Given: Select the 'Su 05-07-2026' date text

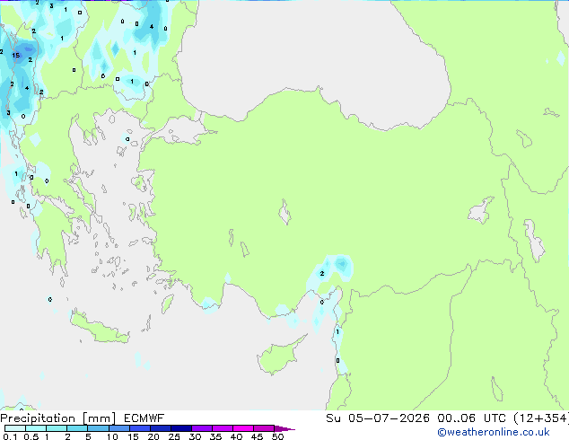Looking at the screenshot, I should pos(378,418).
